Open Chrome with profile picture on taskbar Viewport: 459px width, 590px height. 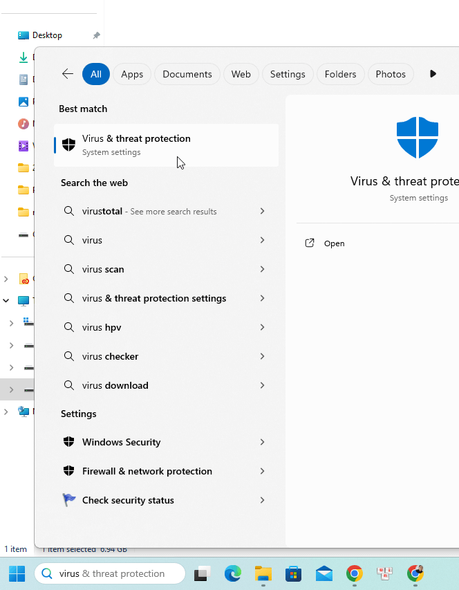(415, 573)
